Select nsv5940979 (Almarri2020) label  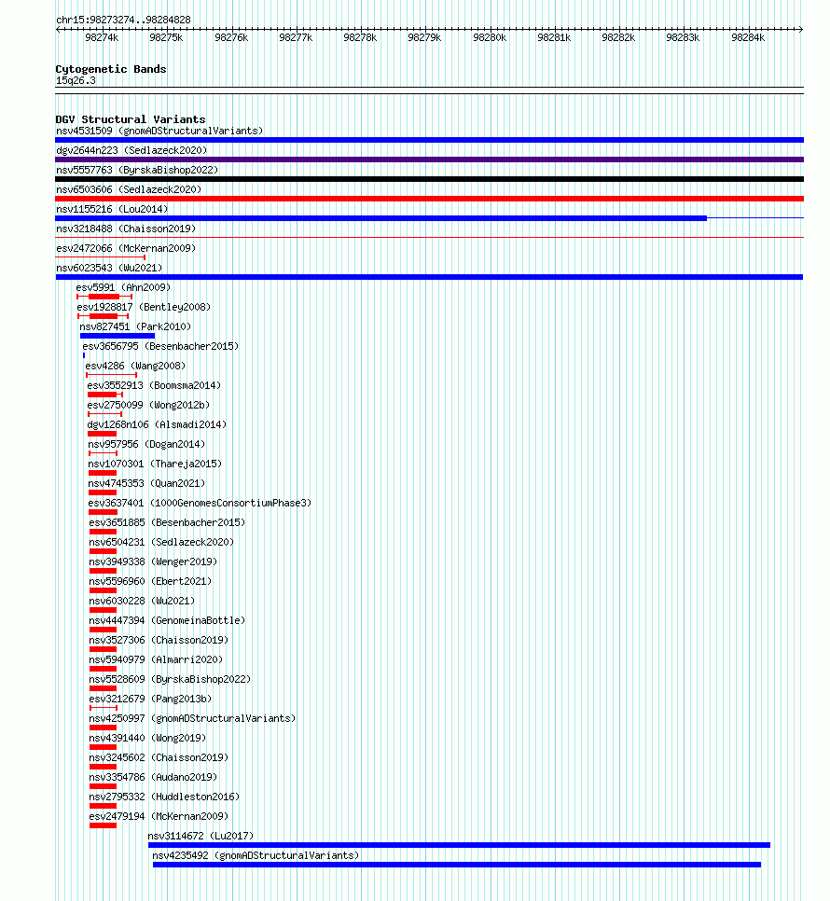156,659
